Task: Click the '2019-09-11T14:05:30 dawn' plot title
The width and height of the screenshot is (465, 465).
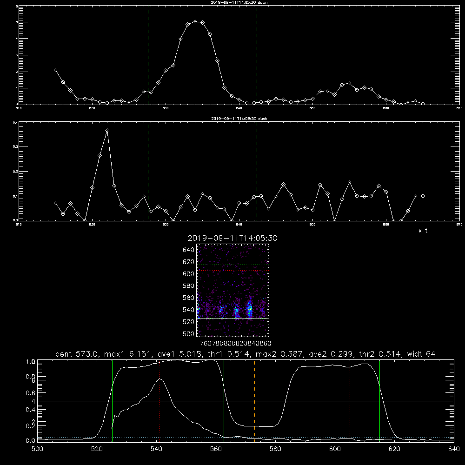Action: [239, 2]
